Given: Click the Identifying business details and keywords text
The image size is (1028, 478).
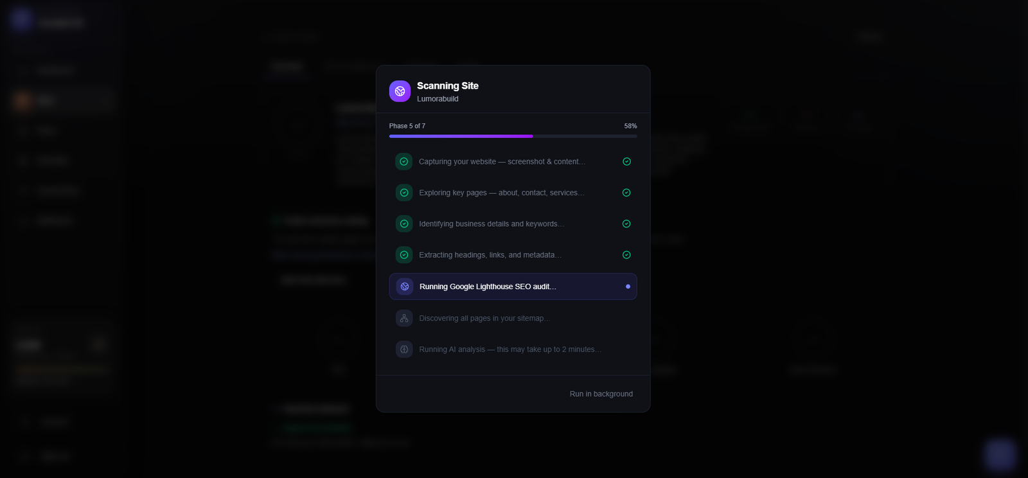Looking at the screenshot, I should point(492,224).
